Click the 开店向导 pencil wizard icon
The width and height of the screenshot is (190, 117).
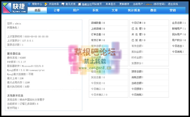pos(46,4)
